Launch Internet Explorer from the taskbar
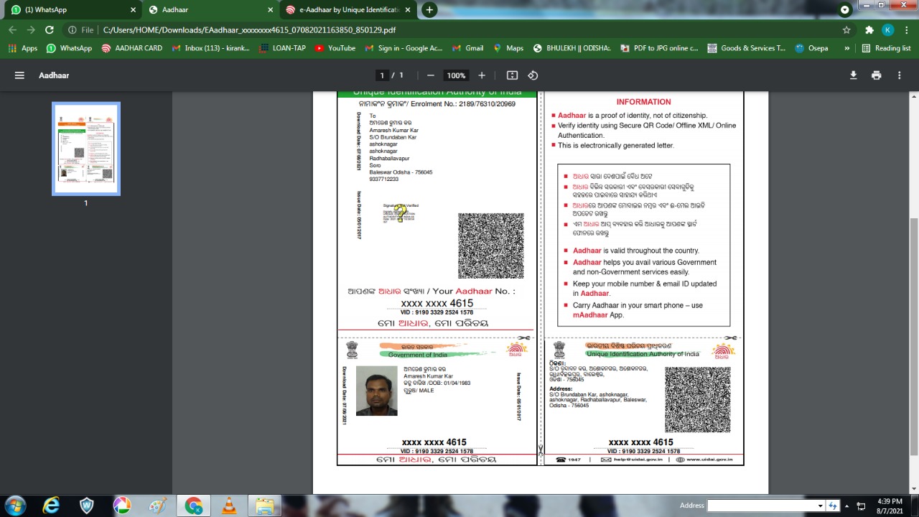The width and height of the screenshot is (919, 517). tap(51, 506)
